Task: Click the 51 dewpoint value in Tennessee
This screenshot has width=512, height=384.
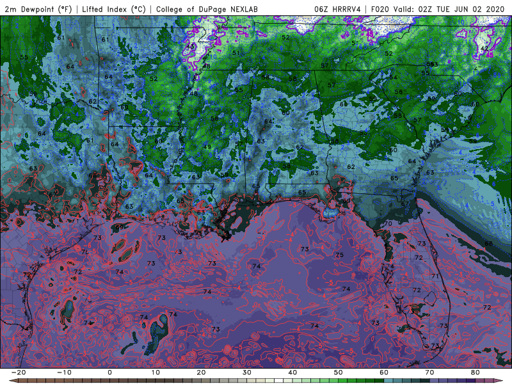Action: 236,52
